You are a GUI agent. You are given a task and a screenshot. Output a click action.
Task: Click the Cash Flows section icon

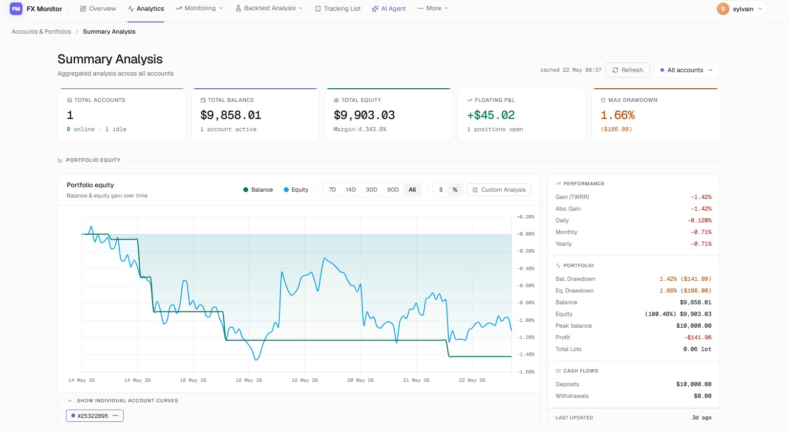point(558,371)
